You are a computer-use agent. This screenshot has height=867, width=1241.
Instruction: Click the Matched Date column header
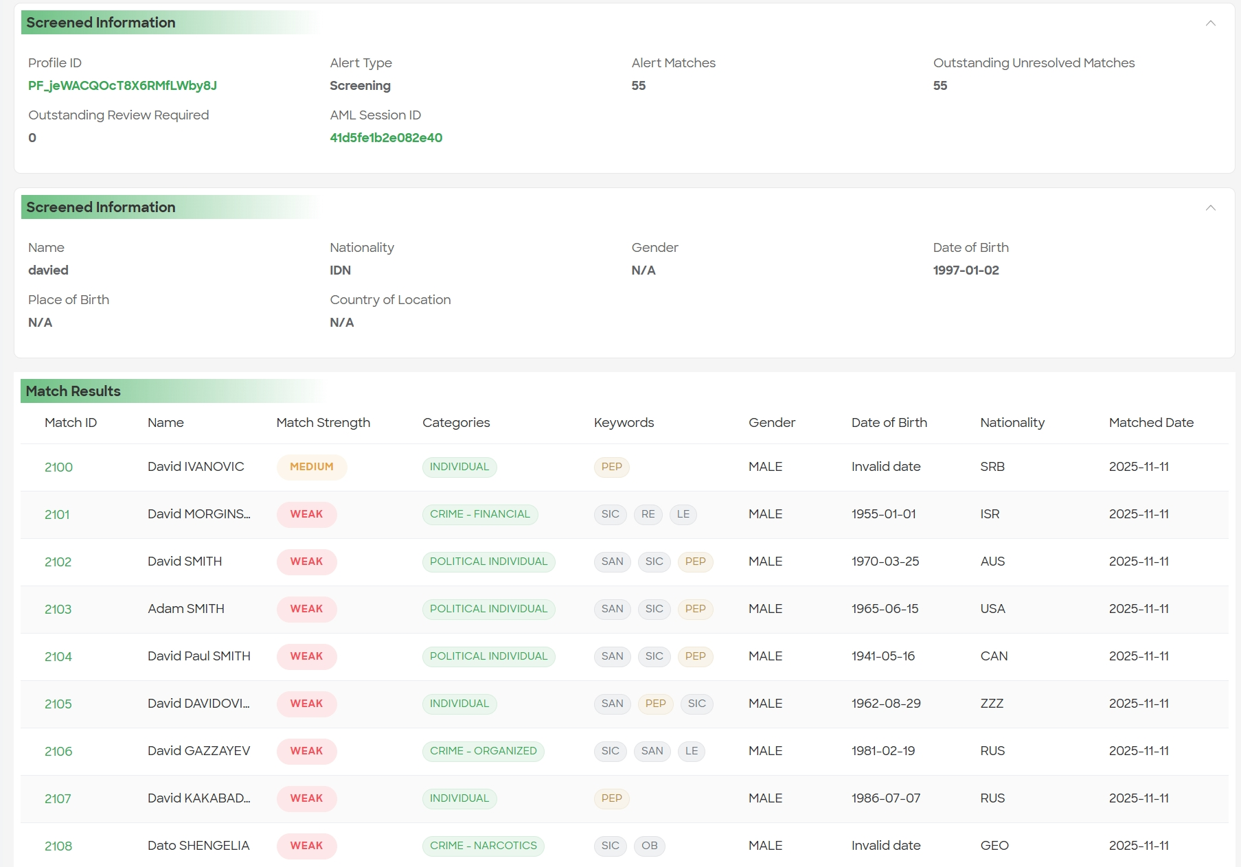(x=1150, y=423)
